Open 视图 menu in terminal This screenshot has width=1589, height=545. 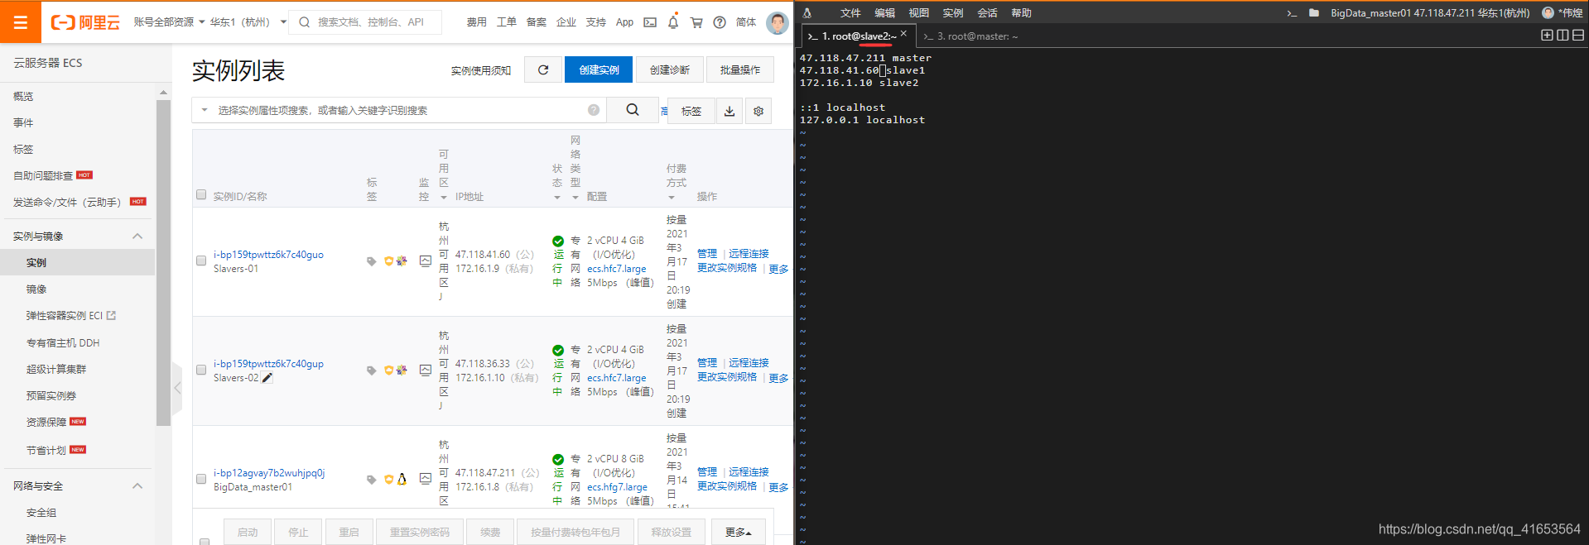pos(919,13)
